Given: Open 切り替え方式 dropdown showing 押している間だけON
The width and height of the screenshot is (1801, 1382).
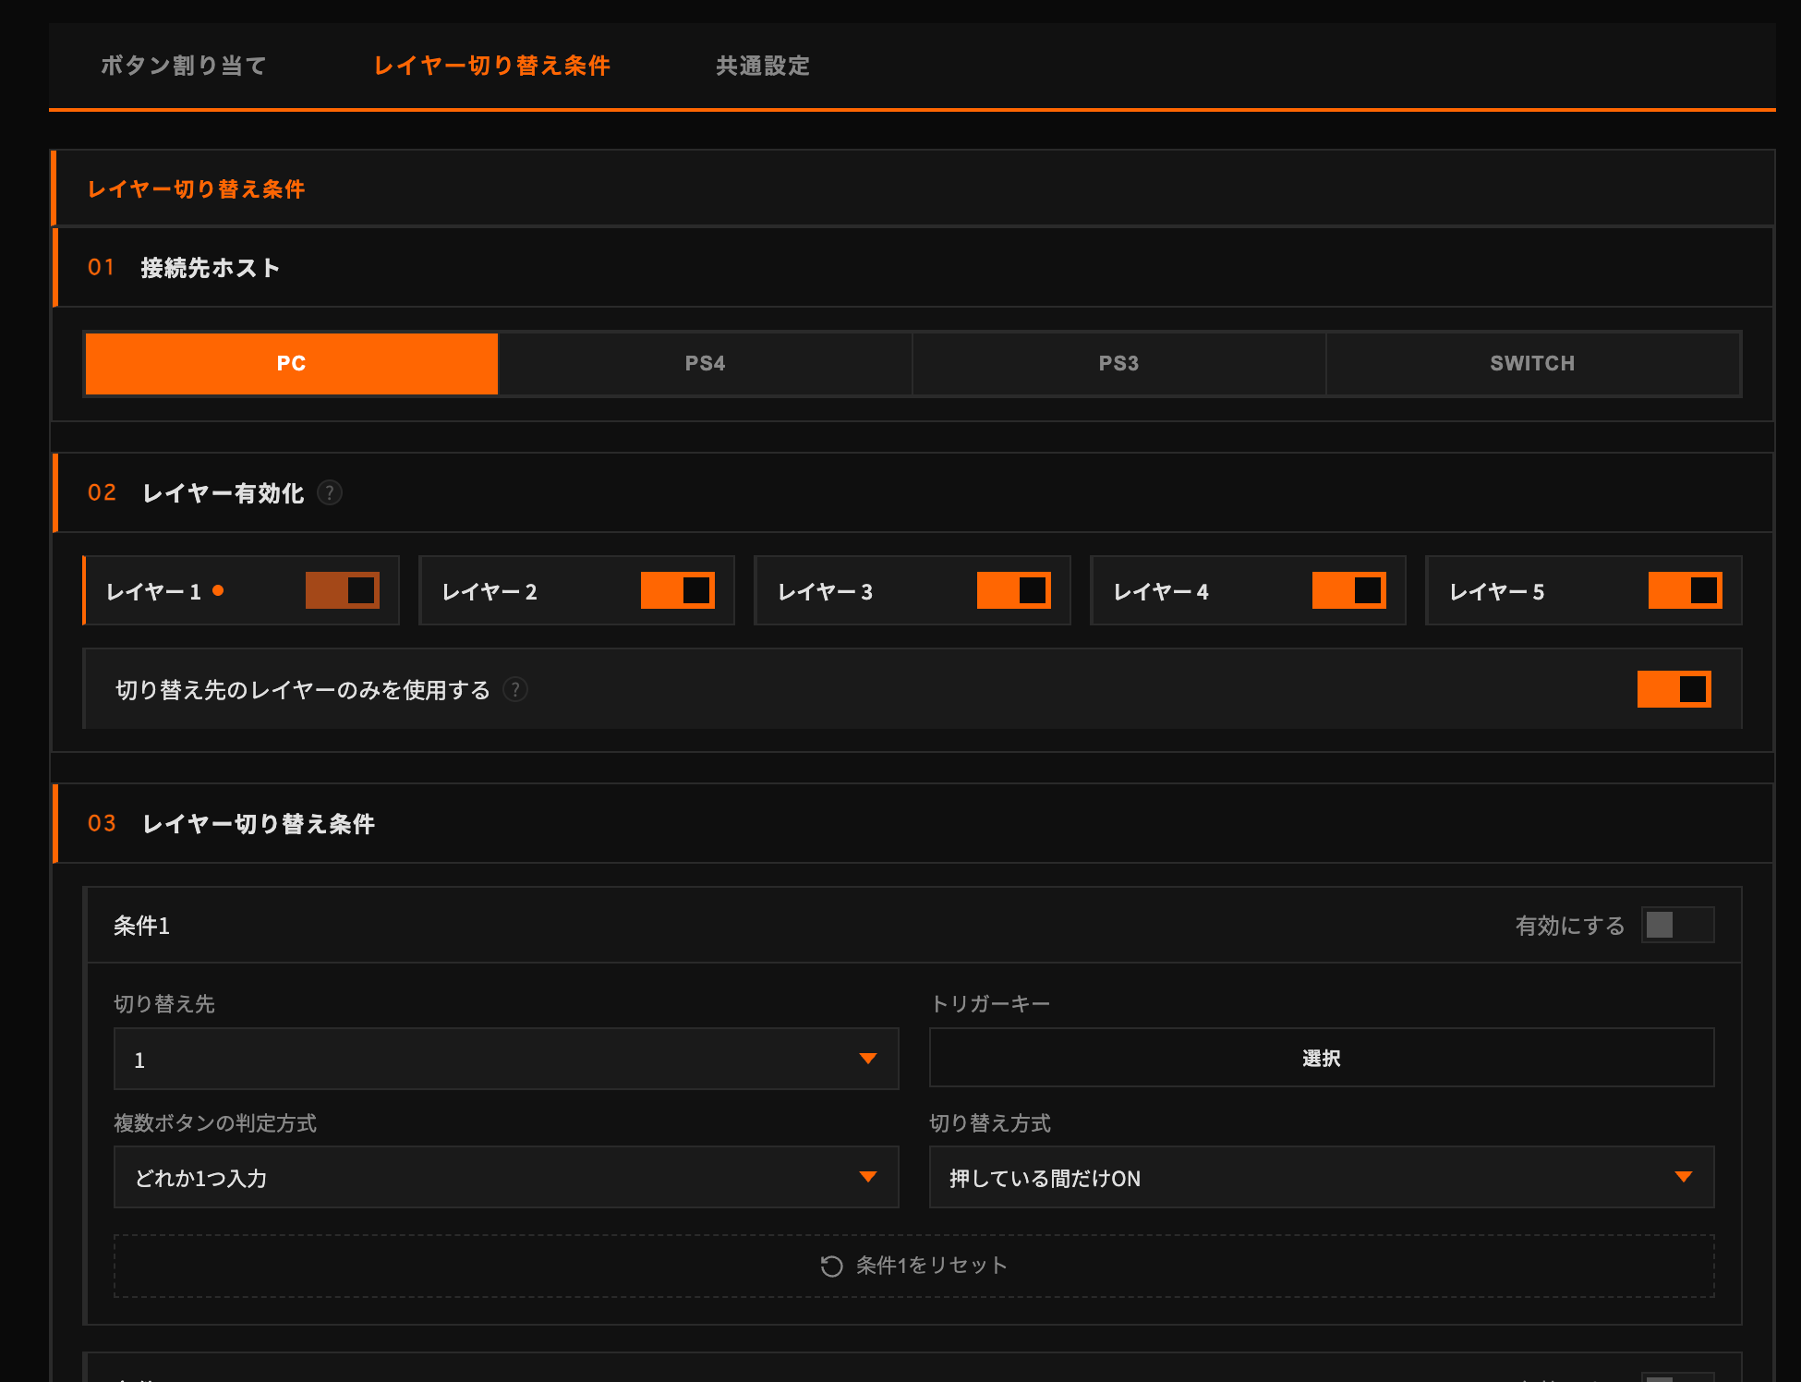Looking at the screenshot, I should [x=1321, y=1177].
